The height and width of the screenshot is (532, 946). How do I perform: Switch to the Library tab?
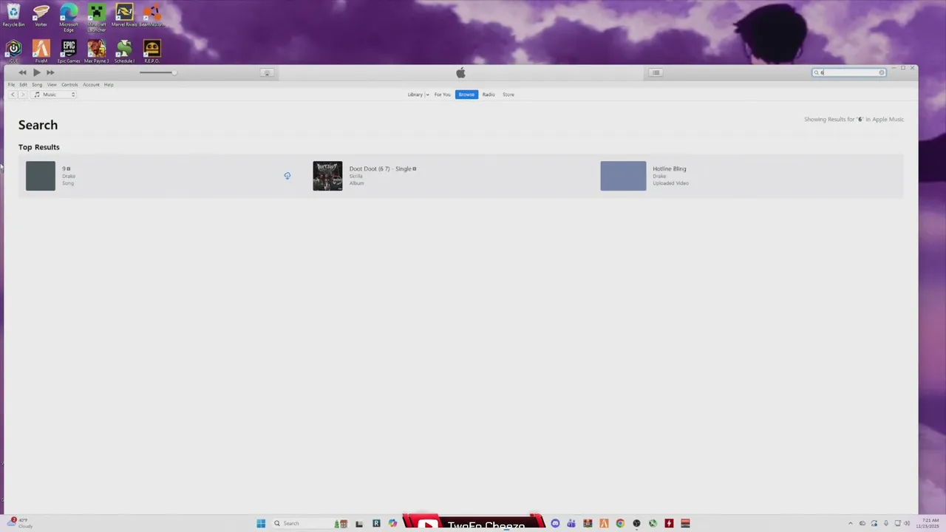pos(415,95)
